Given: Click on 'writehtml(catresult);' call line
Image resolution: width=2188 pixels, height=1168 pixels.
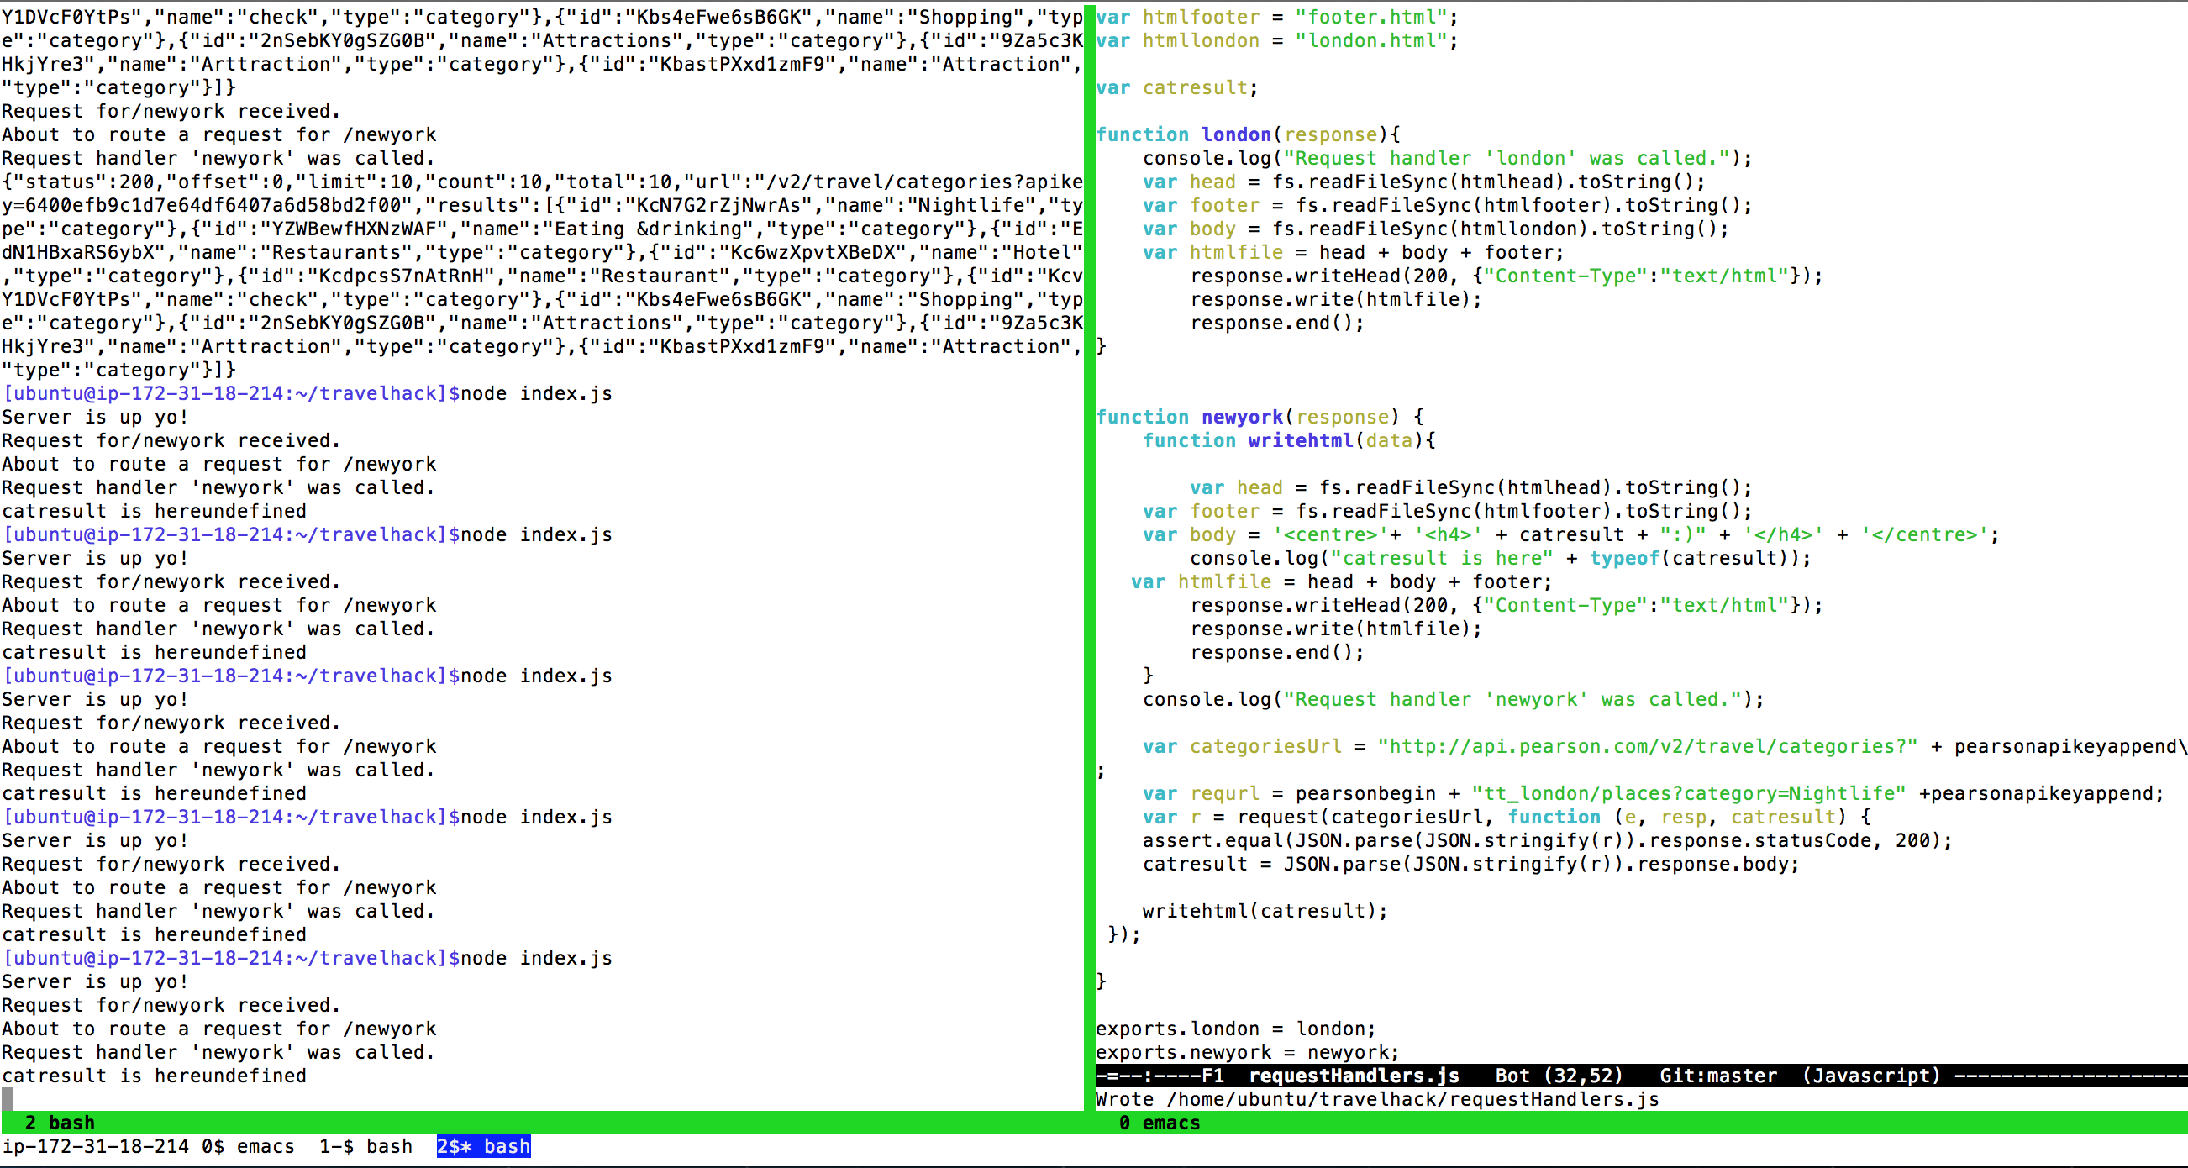Looking at the screenshot, I should (x=1265, y=911).
